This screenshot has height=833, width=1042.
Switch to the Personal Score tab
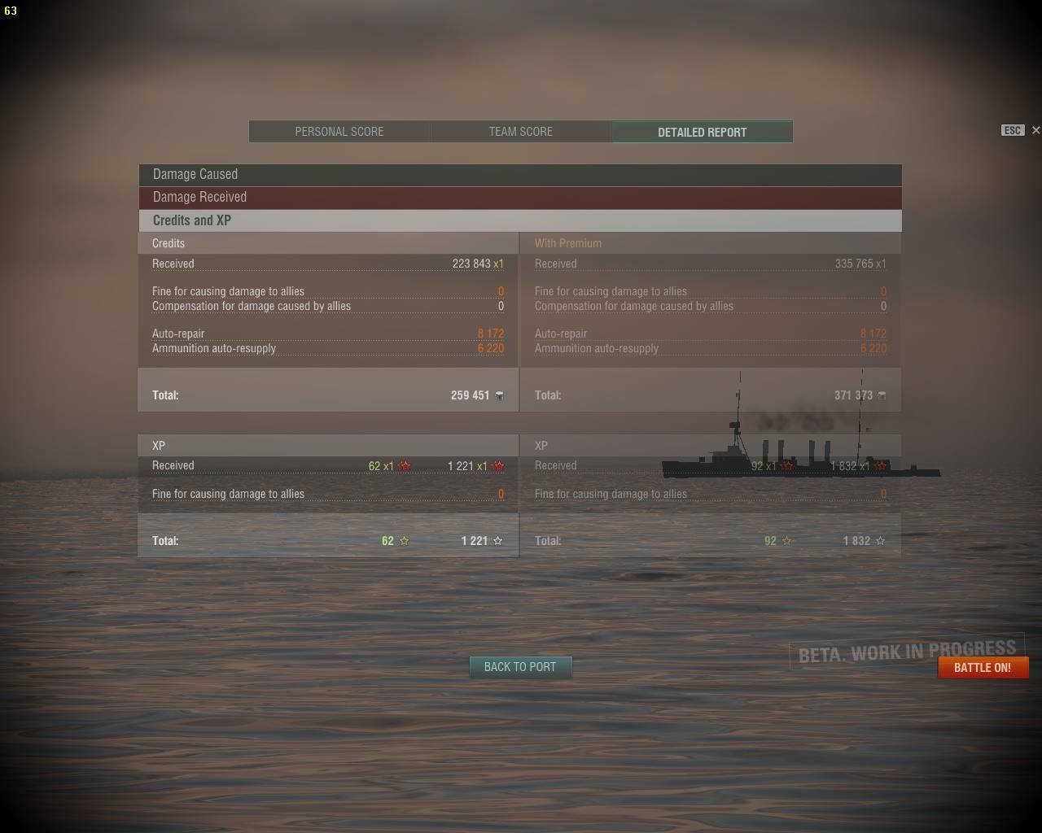click(339, 132)
